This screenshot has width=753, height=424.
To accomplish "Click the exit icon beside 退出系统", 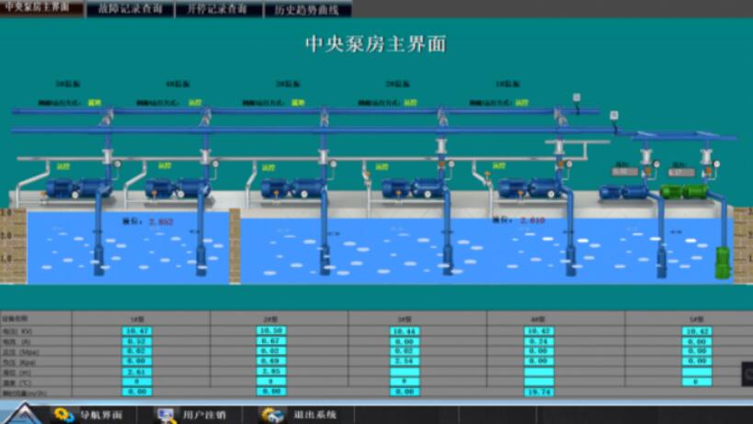I will point(273,415).
